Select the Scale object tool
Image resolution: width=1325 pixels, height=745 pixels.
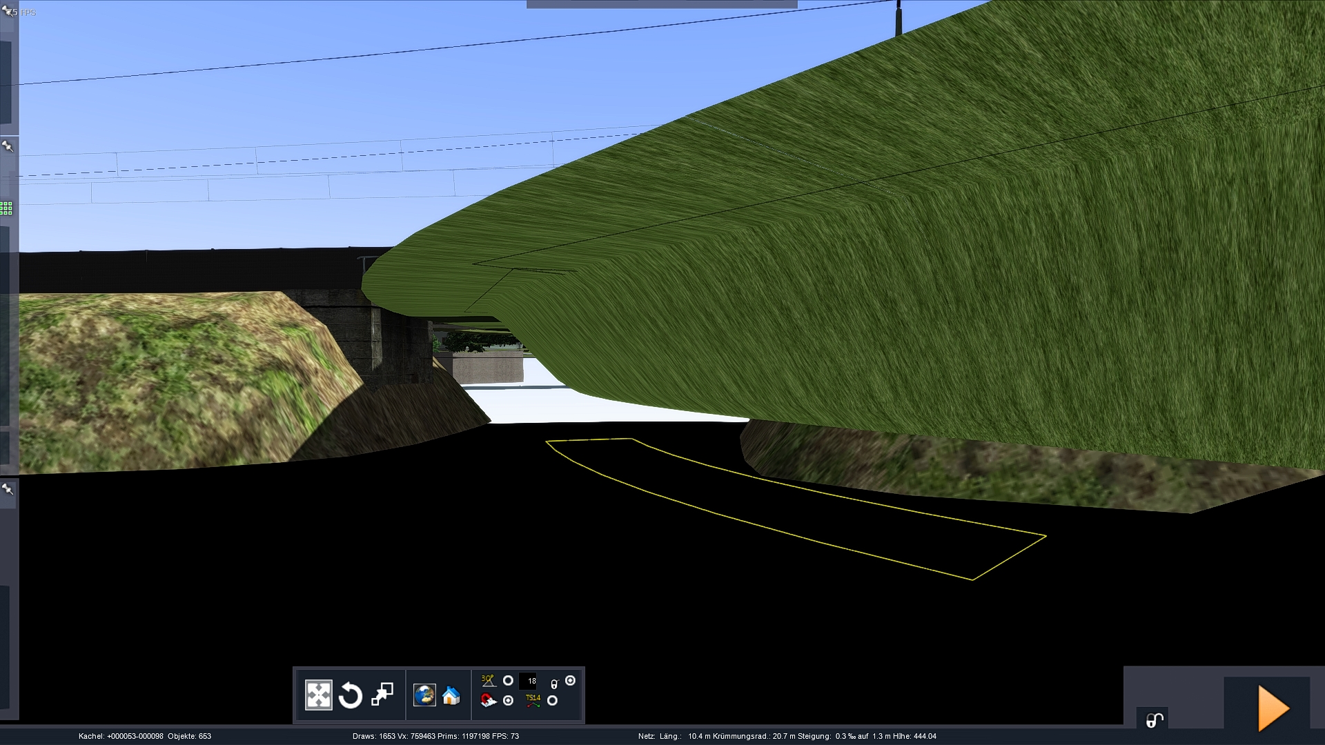pos(382,695)
